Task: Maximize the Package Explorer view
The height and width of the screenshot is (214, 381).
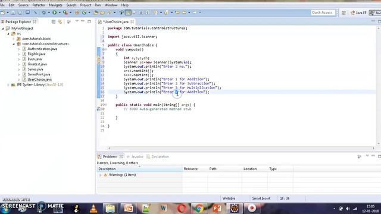Action: point(89,21)
